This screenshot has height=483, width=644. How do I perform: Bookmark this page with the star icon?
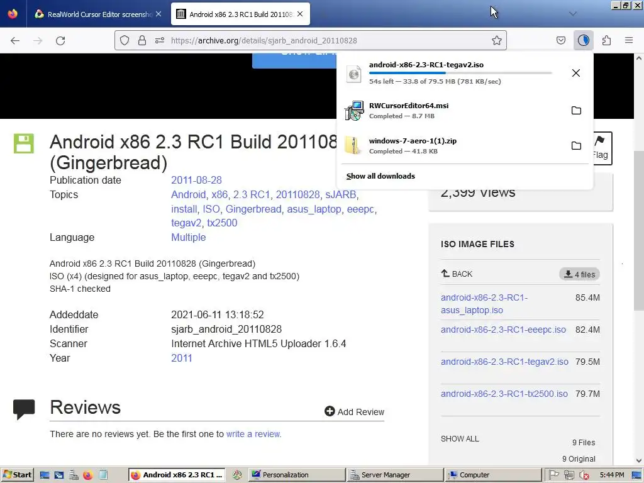[x=497, y=40]
